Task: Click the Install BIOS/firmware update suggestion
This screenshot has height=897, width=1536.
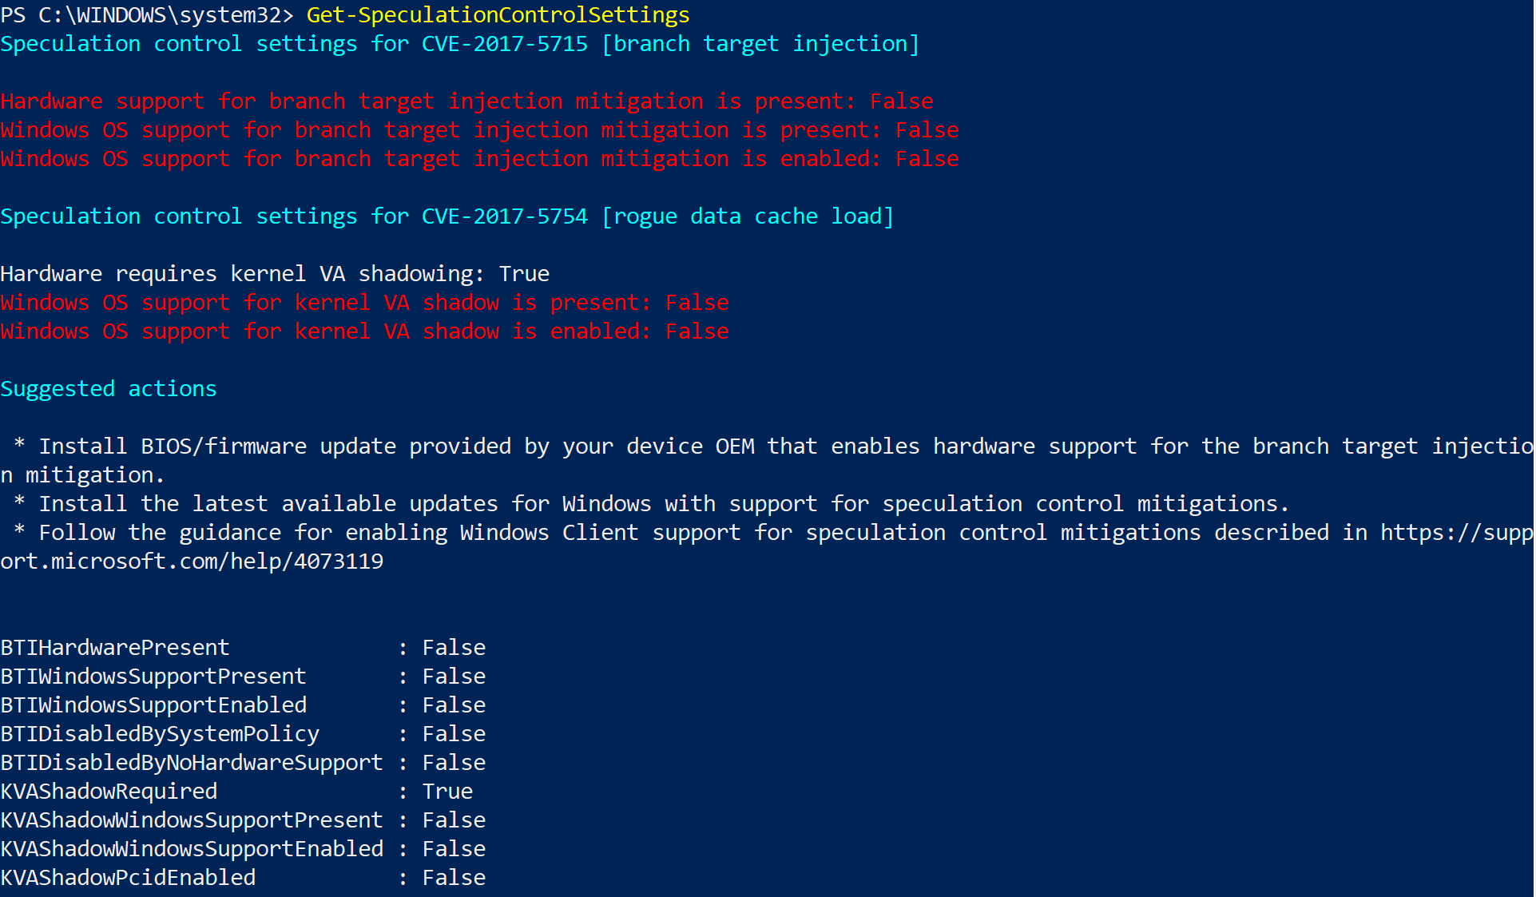Action: click(x=767, y=447)
